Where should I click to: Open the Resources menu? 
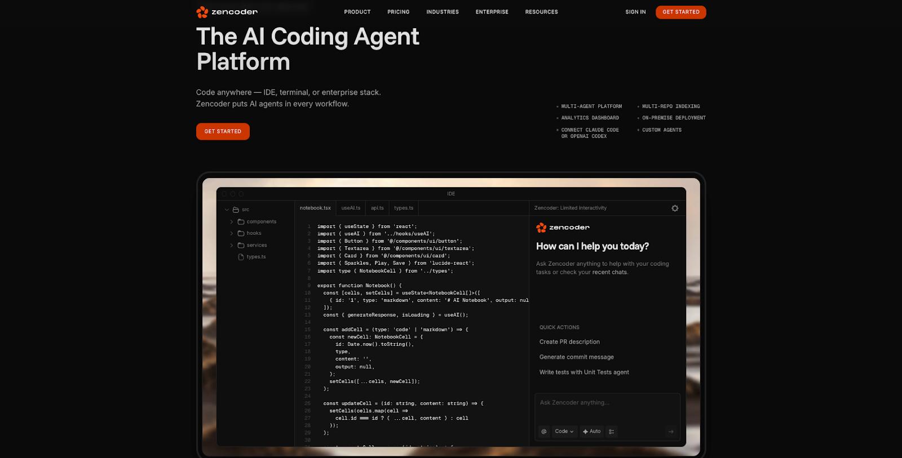click(542, 12)
